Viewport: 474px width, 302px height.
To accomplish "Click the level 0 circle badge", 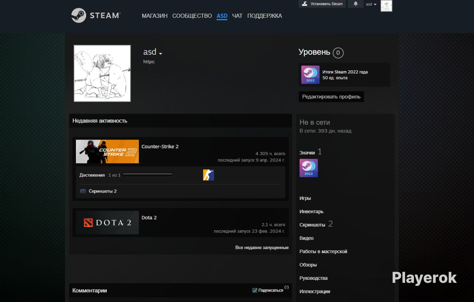I will click(x=338, y=53).
